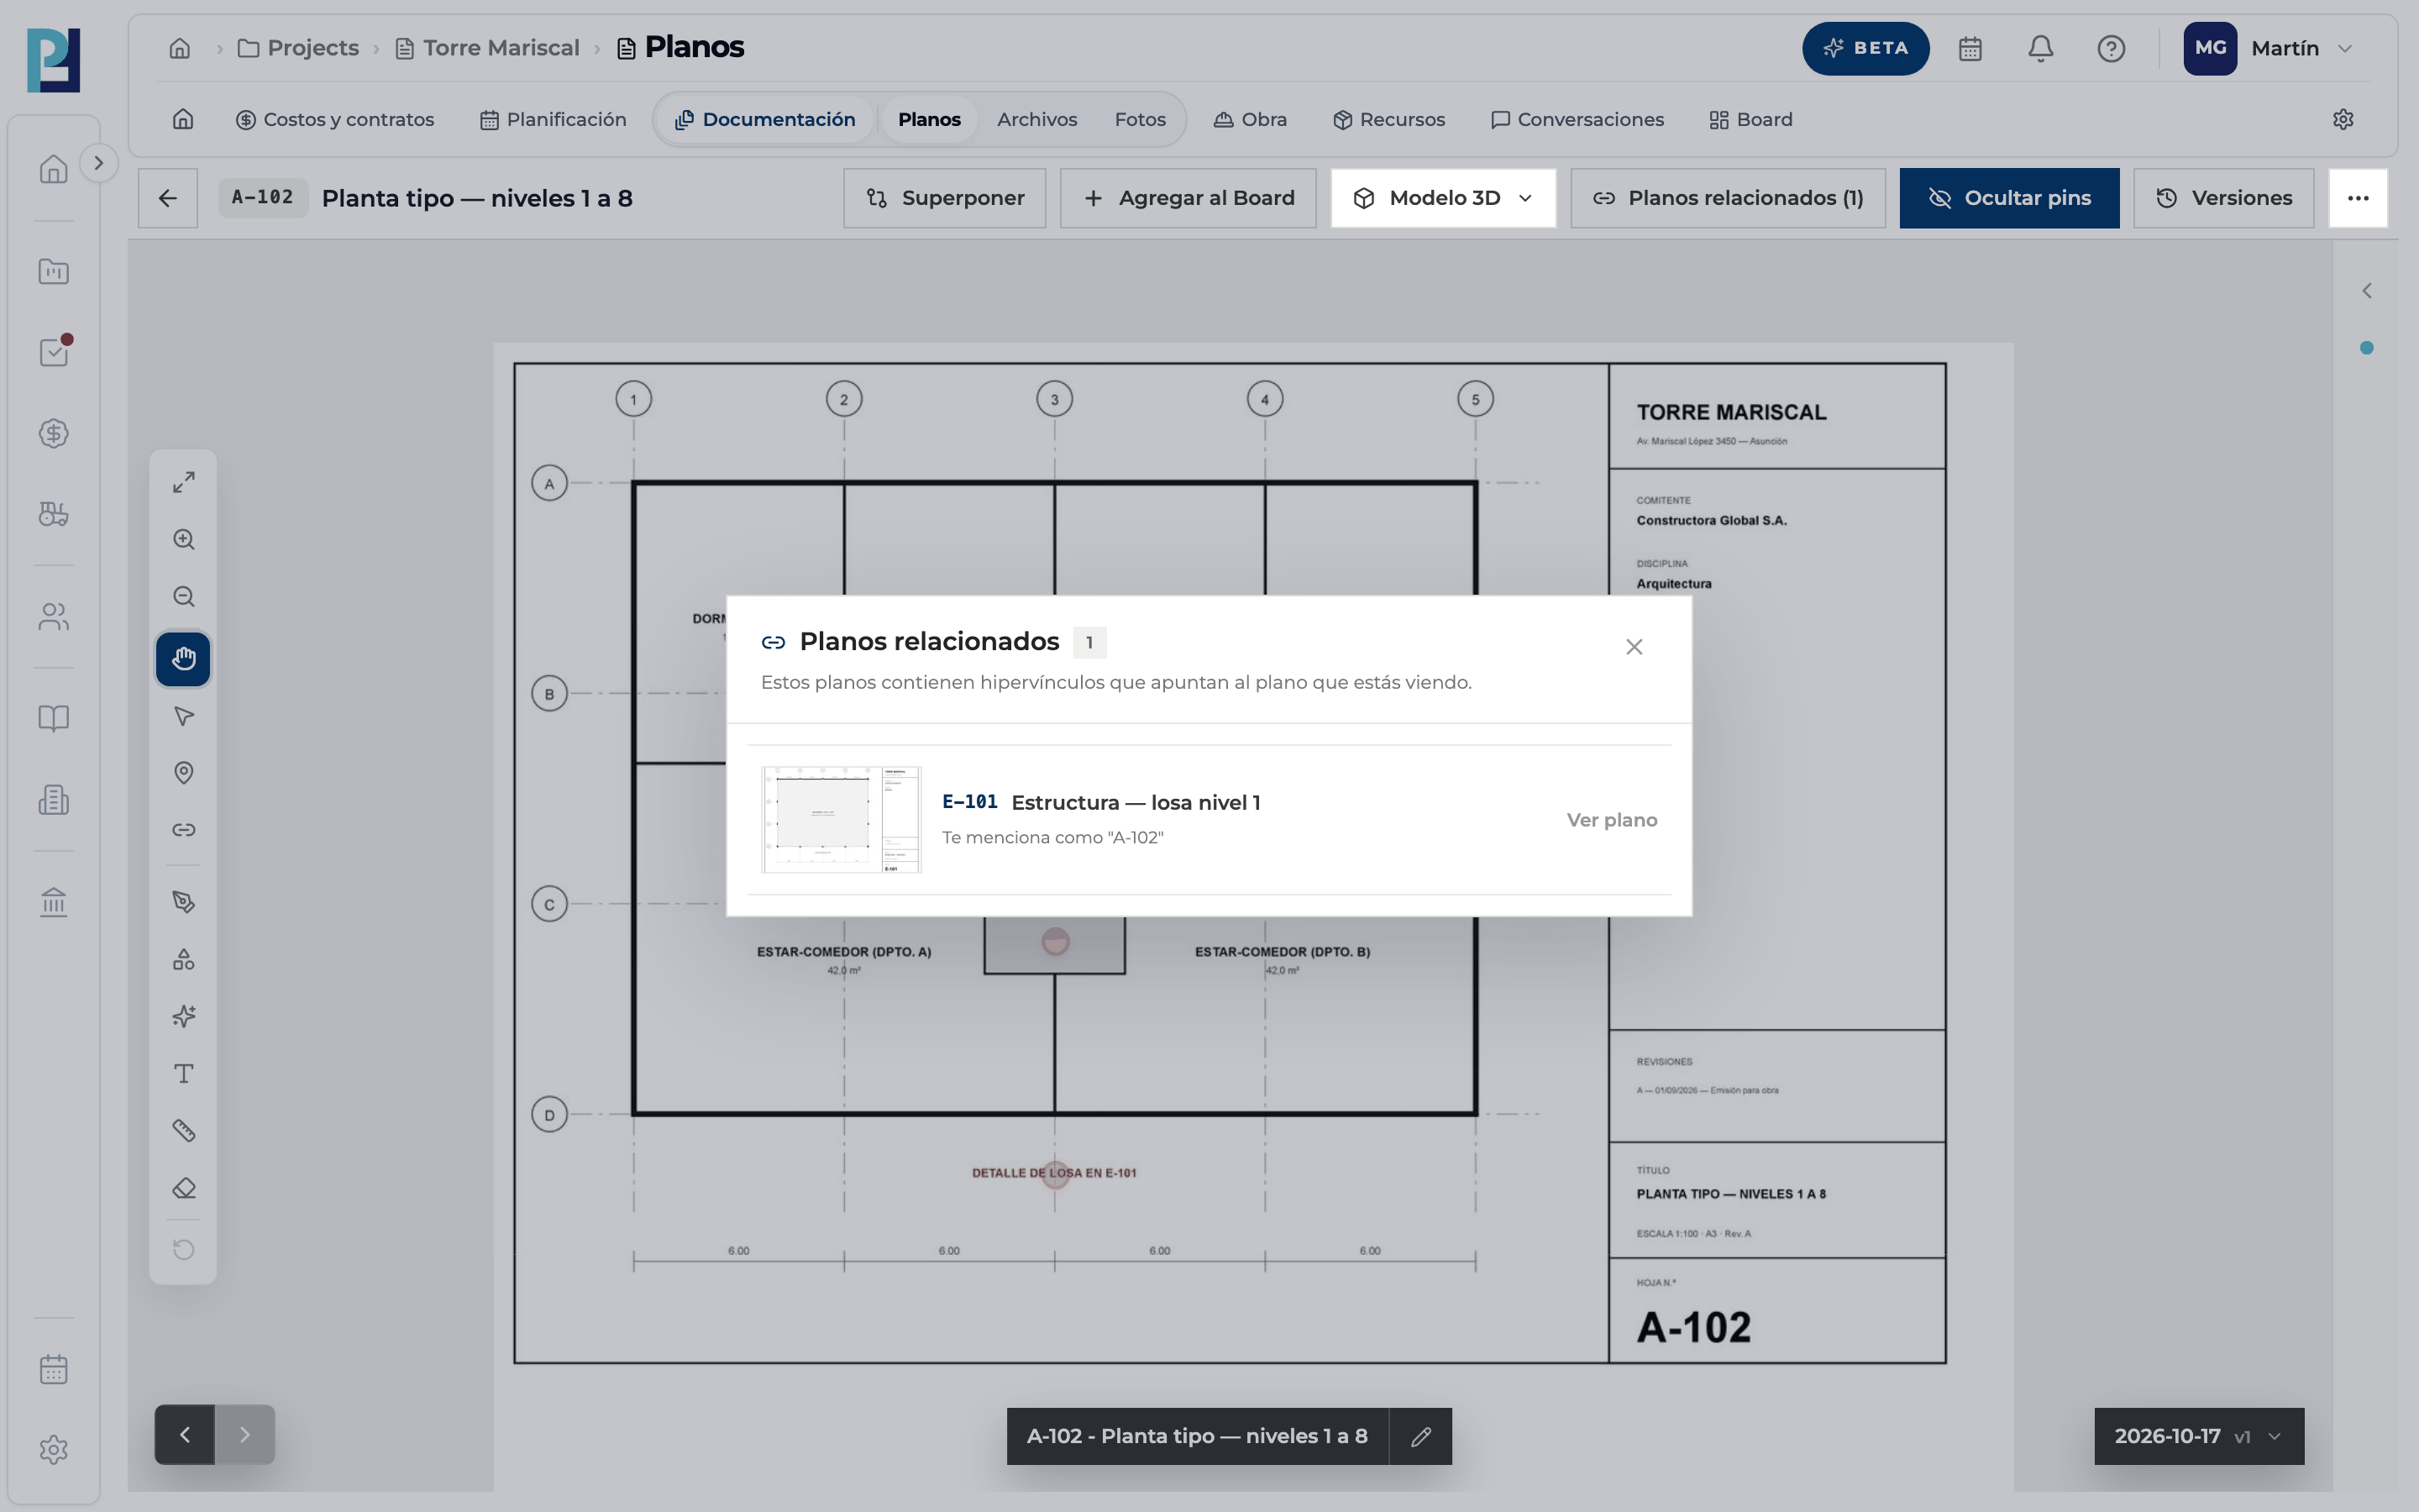The width and height of the screenshot is (2419, 1512).
Task: Click Ver plano for E-101
Action: coord(1611,820)
